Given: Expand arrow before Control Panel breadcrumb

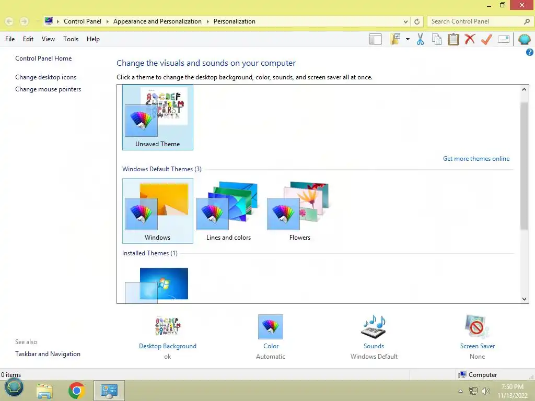Looking at the screenshot, I should pos(57,21).
